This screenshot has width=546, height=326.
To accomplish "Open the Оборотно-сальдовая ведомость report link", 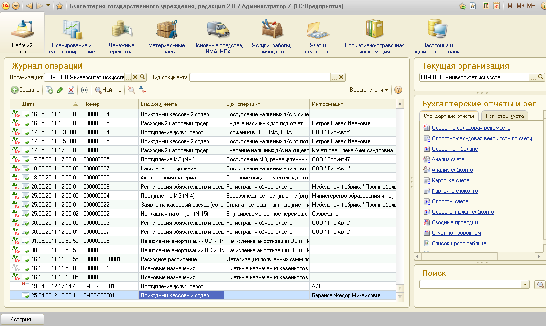I will 470,128.
